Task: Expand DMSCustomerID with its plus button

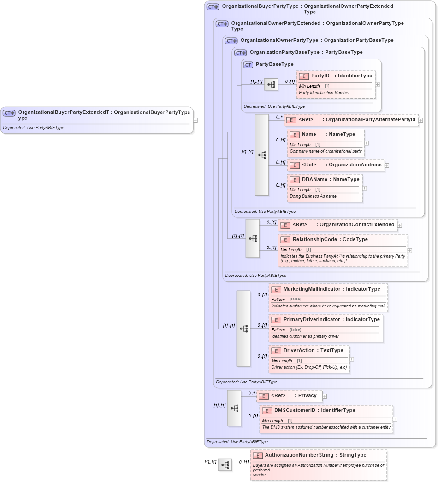Action: (395, 418)
